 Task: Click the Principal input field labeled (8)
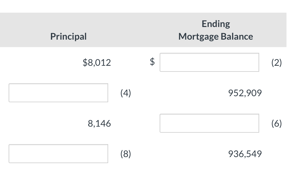pos(58,154)
